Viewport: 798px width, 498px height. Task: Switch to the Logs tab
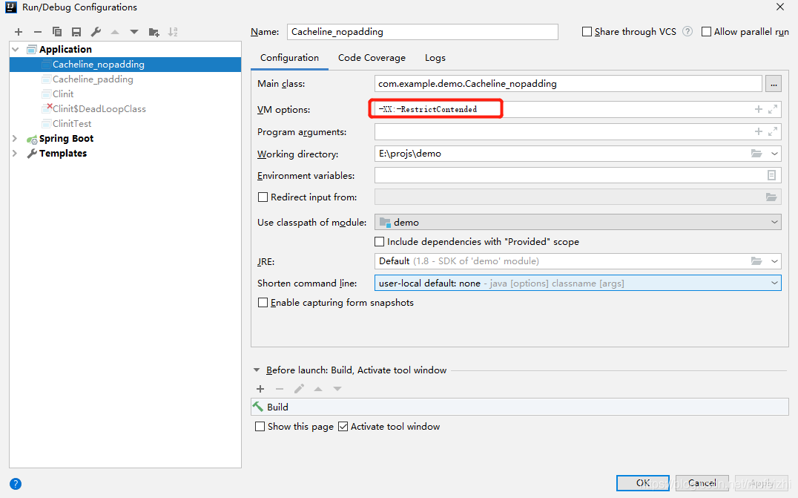click(x=435, y=58)
